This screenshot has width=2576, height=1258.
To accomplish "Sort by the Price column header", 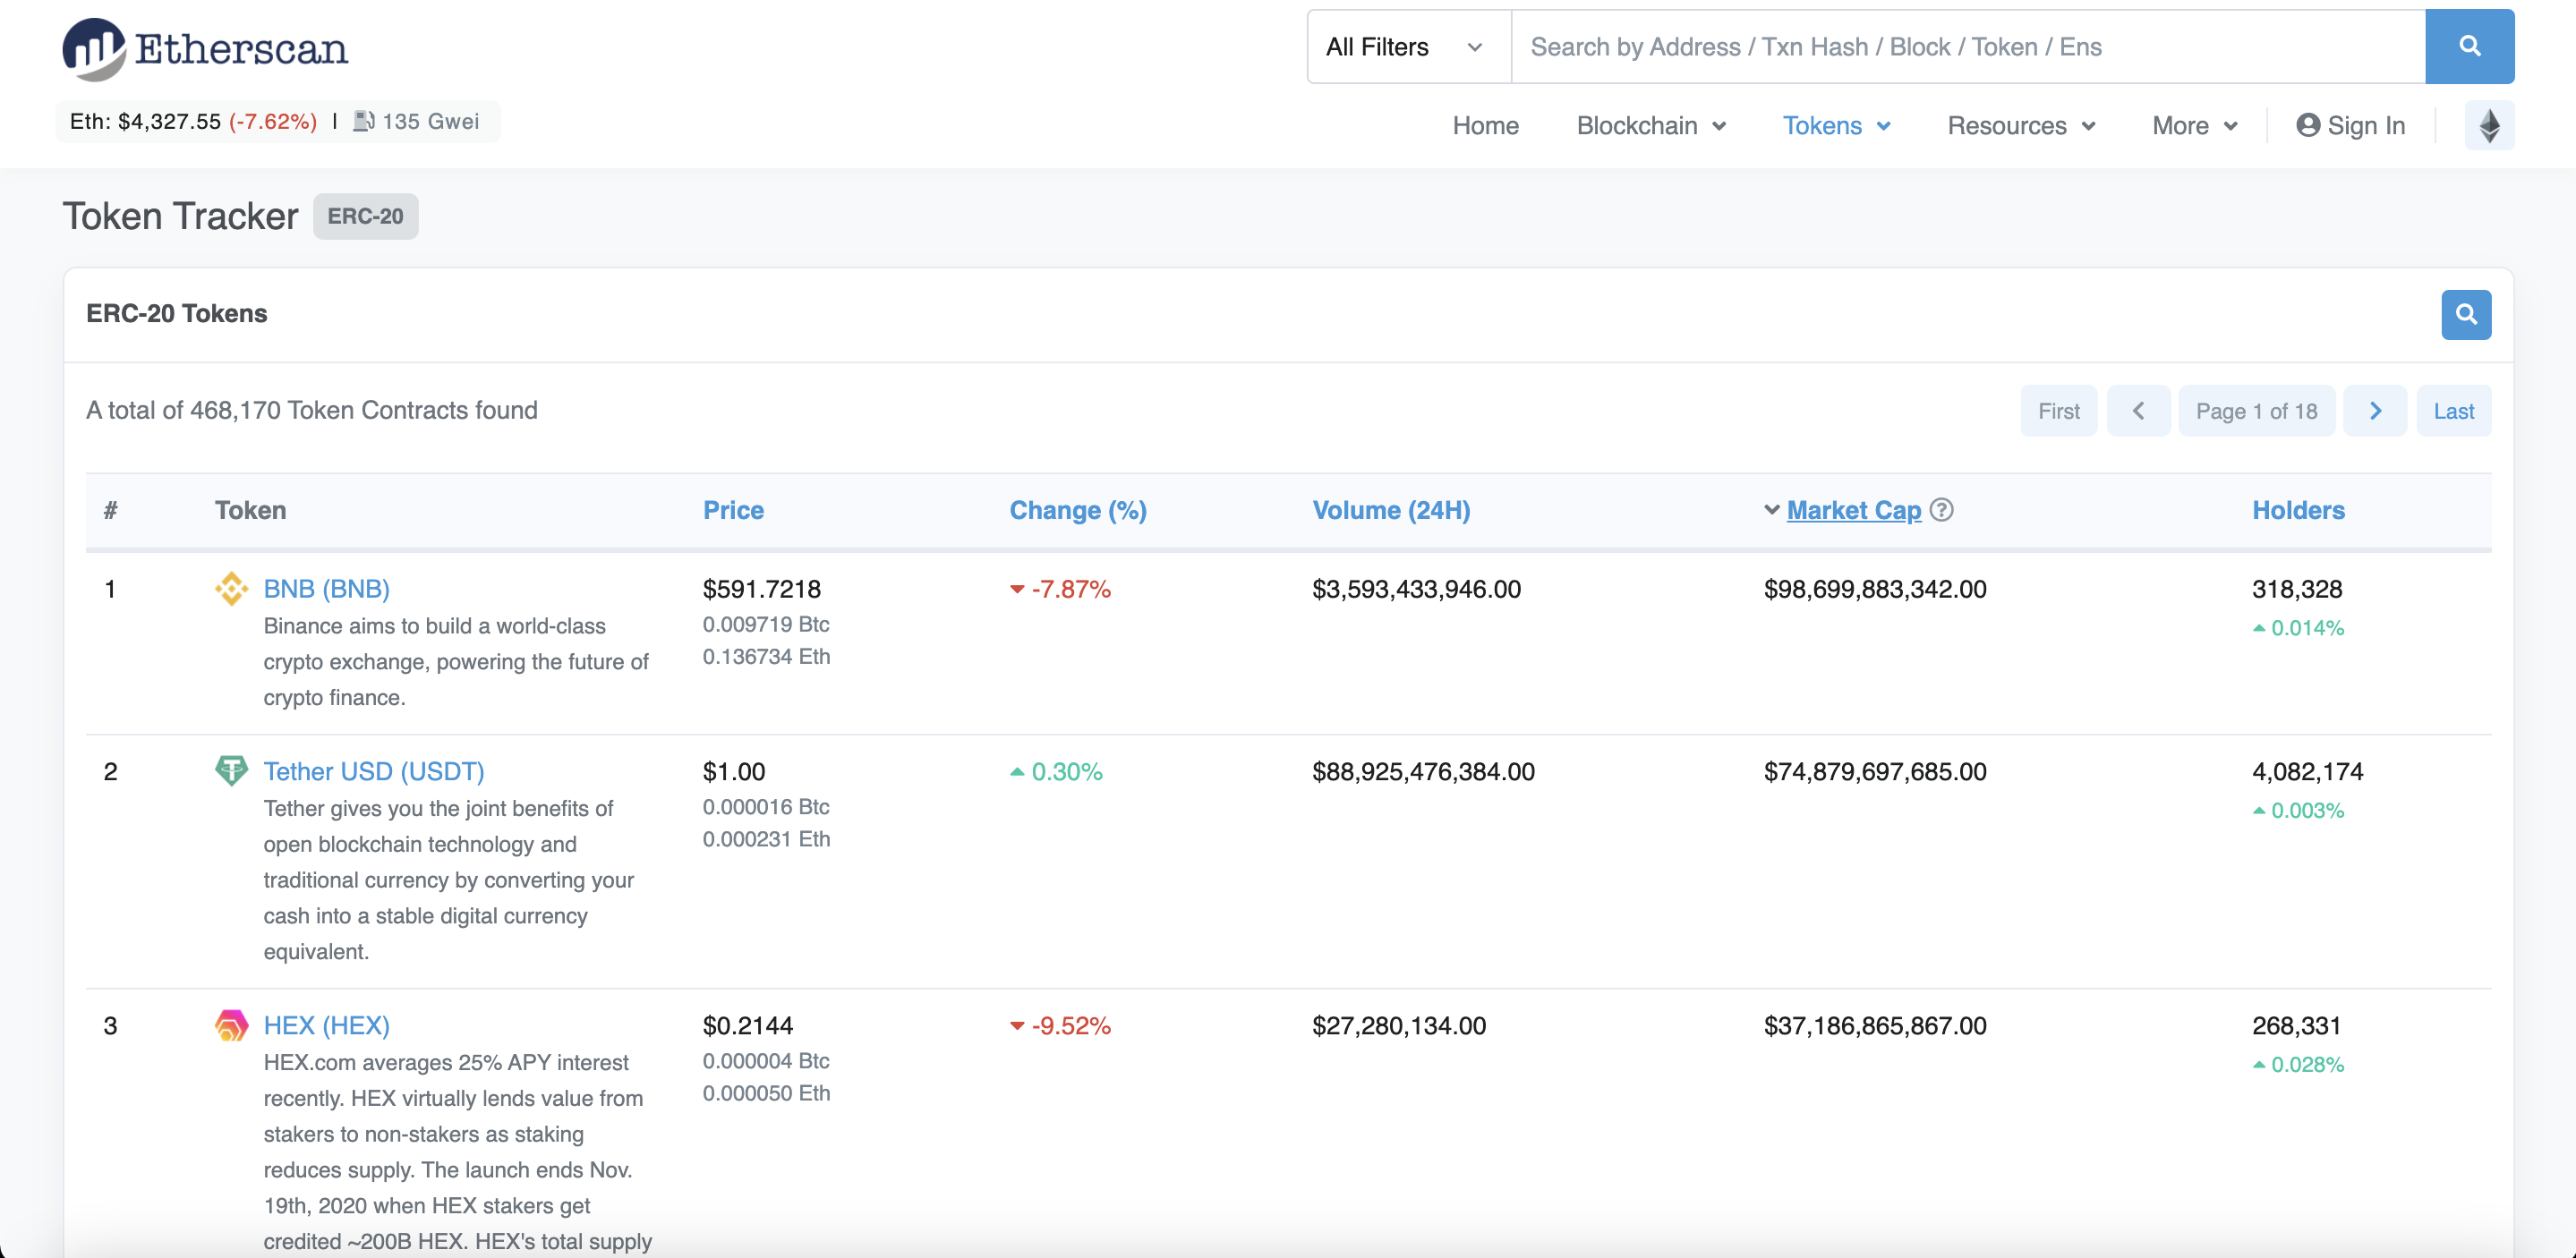I will tap(733, 510).
